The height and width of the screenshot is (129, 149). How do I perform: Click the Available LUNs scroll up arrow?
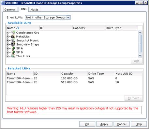140,32
